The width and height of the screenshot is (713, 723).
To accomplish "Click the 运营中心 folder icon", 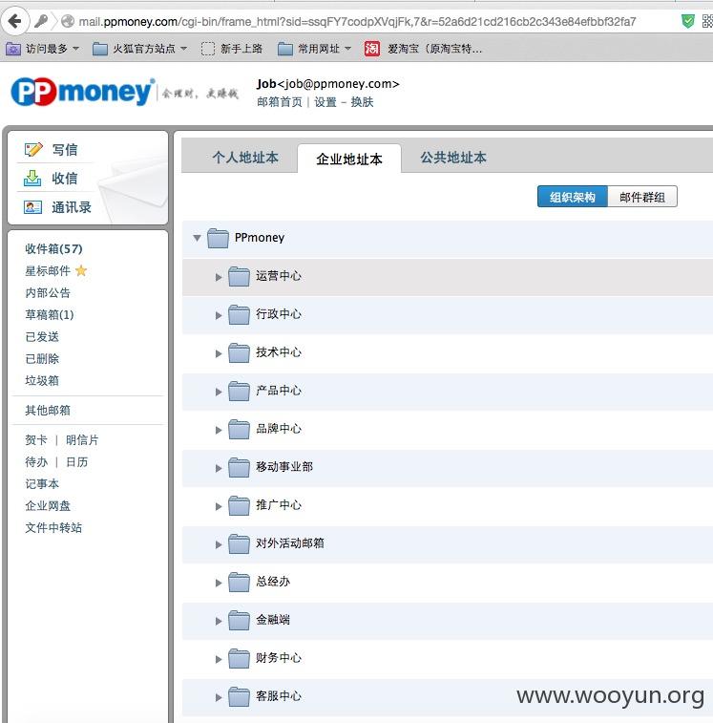I will (239, 276).
